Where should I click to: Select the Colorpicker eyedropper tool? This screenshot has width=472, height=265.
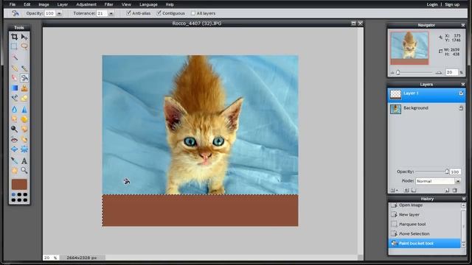click(14, 160)
